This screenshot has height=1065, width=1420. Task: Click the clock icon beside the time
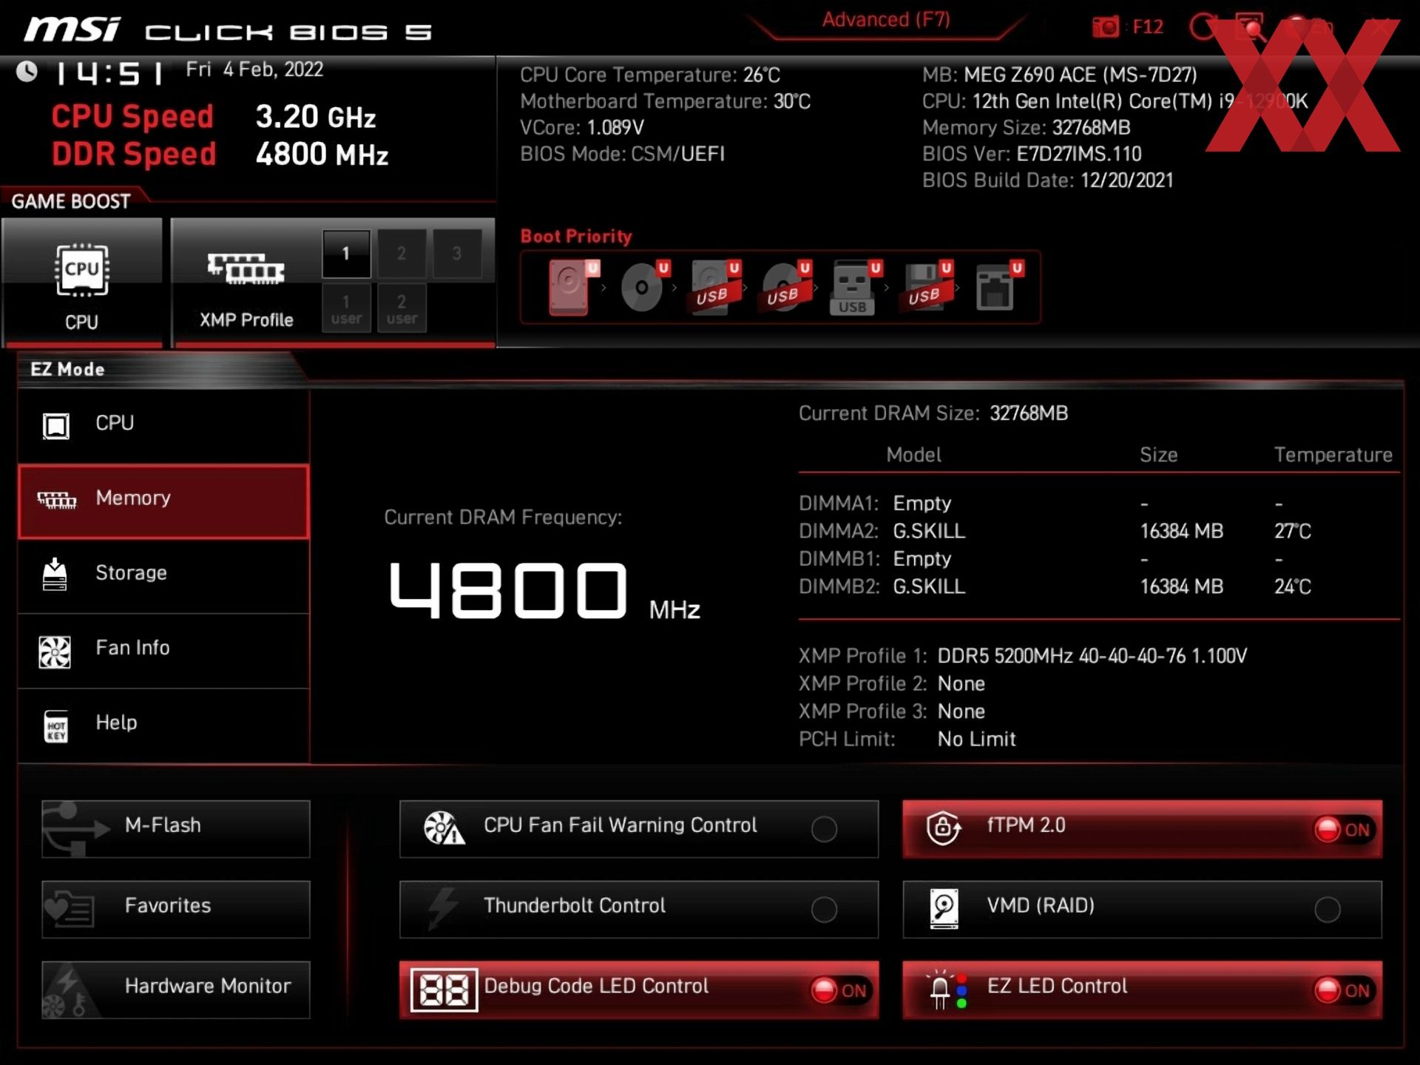point(27,72)
